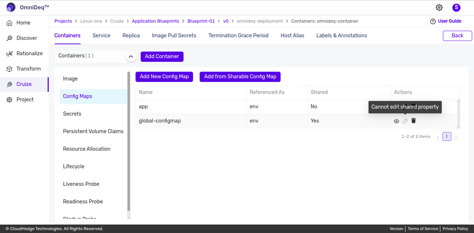Select Config Maps in settings list
The width and height of the screenshot is (474, 233).
(x=93, y=96)
